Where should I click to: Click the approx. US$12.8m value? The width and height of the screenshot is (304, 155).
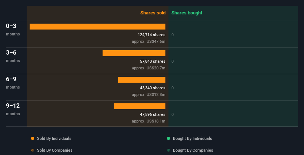[148, 94]
